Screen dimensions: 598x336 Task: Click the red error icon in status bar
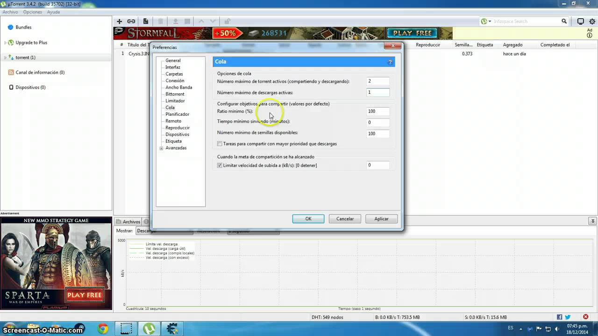click(585, 317)
